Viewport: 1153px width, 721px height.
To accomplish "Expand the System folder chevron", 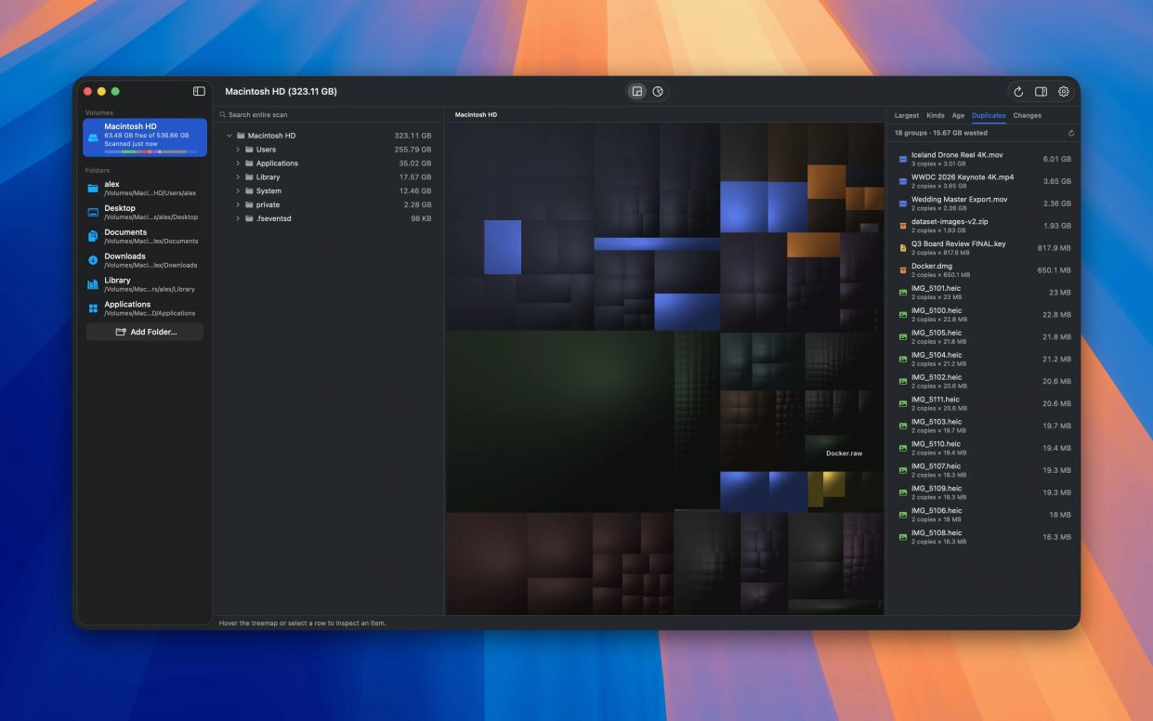I will [238, 191].
